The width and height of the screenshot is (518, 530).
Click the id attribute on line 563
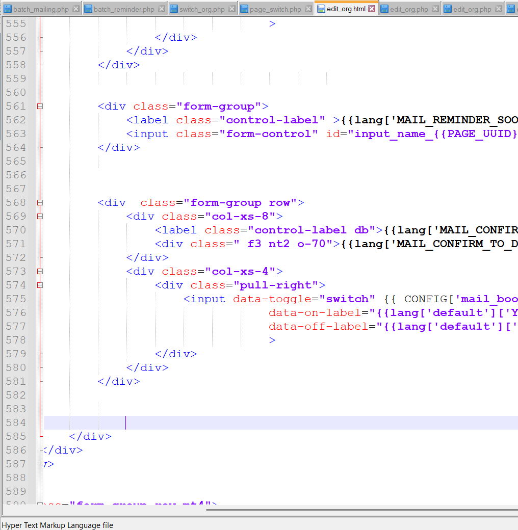(x=333, y=134)
